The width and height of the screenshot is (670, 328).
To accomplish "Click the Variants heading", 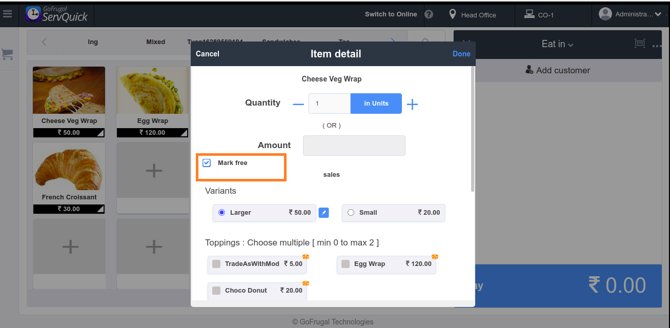I will 220,191.
